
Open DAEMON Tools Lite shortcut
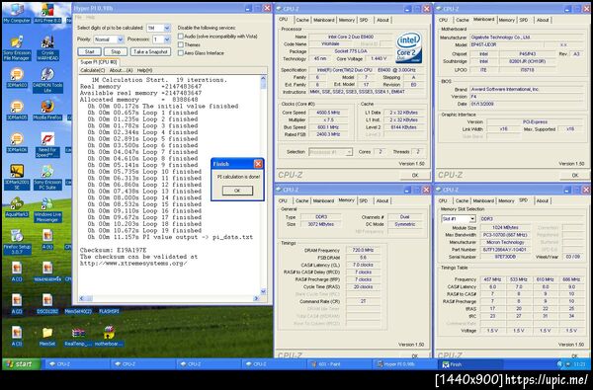tap(47, 80)
